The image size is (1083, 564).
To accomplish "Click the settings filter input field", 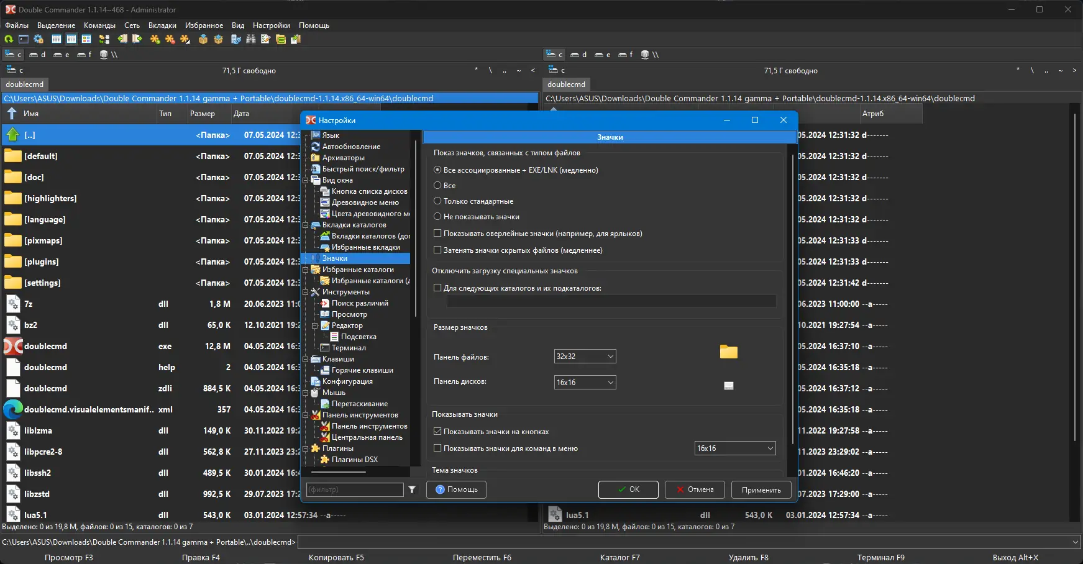I will point(355,490).
